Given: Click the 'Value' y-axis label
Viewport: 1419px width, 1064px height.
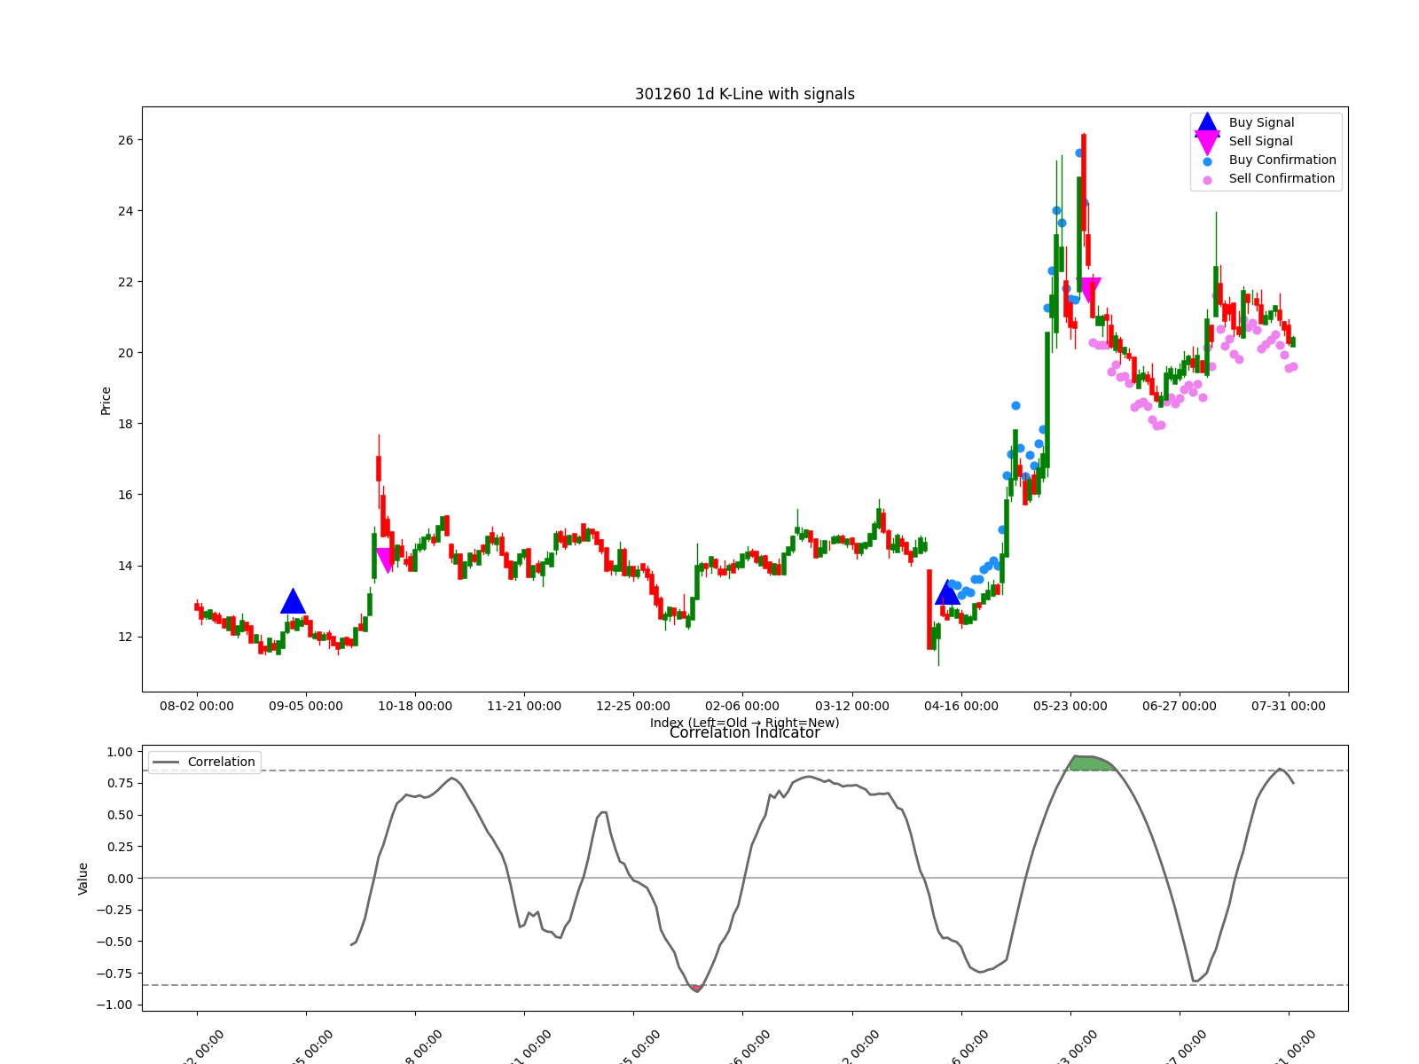Looking at the screenshot, I should pyautogui.click(x=83, y=879).
